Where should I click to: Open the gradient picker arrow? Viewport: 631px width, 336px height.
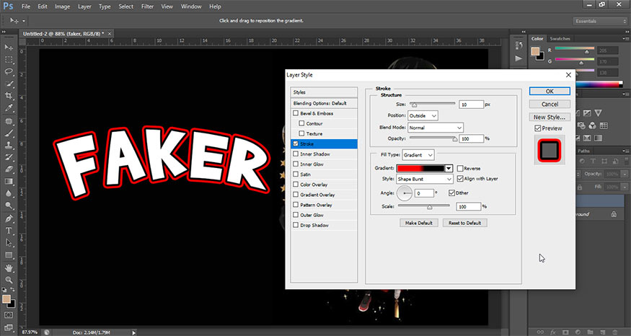coord(449,168)
